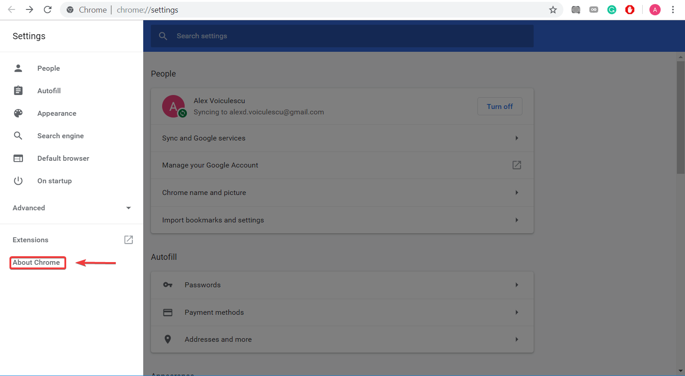Click the Advanced label in sidebar
This screenshot has height=376, width=685.
29,208
